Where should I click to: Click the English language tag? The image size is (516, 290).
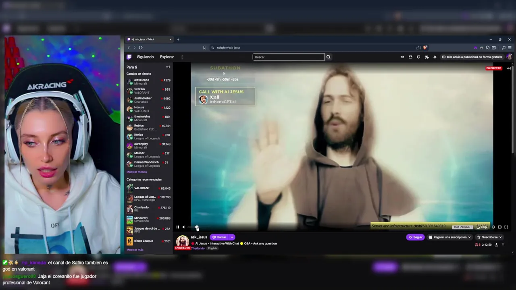pos(212,249)
